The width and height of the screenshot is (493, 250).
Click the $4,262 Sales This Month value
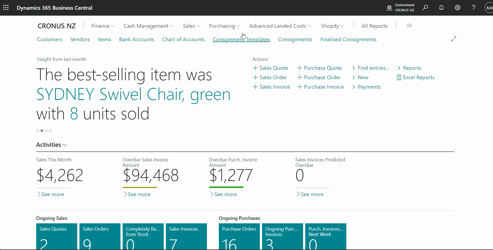pyautogui.click(x=60, y=175)
